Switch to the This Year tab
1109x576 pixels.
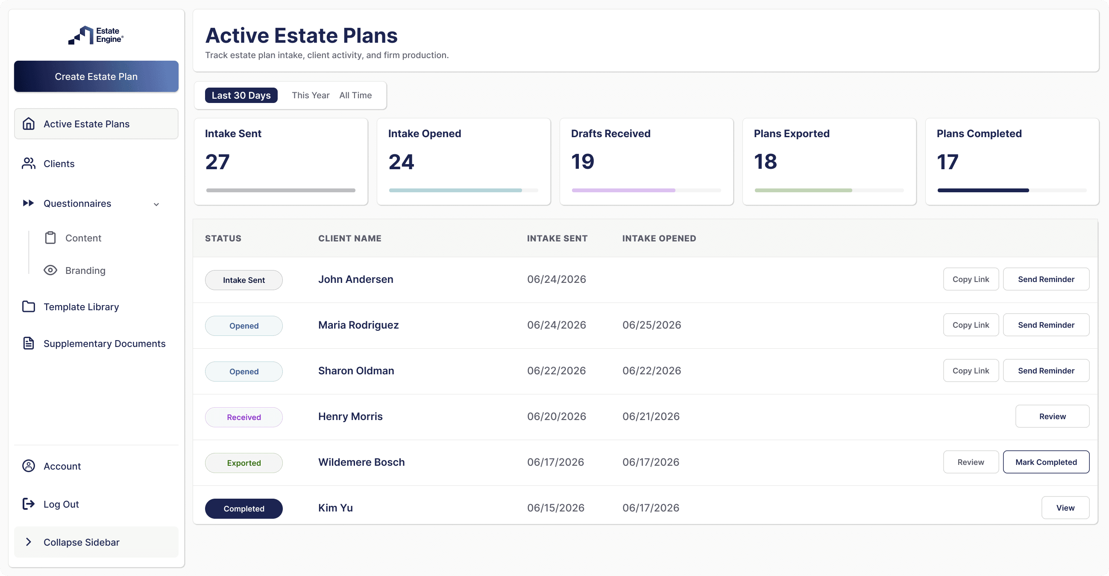[311, 95]
